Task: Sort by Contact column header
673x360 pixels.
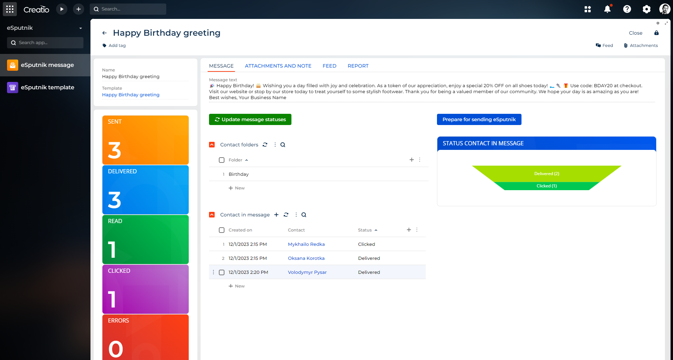Action: [x=296, y=230]
